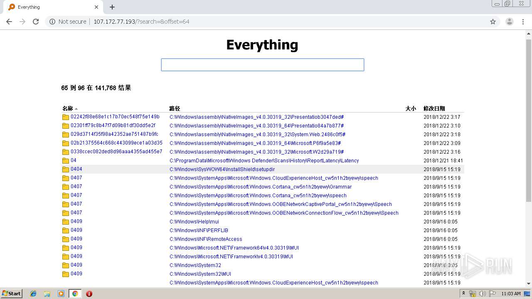
Task: Click folder icon beside 0338ccec082d folder
Action: point(65,152)
